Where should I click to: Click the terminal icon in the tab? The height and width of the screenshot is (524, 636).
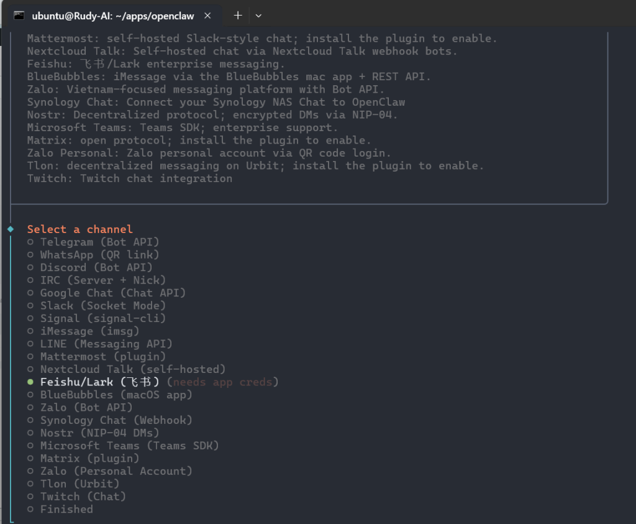tap(19, 15)
